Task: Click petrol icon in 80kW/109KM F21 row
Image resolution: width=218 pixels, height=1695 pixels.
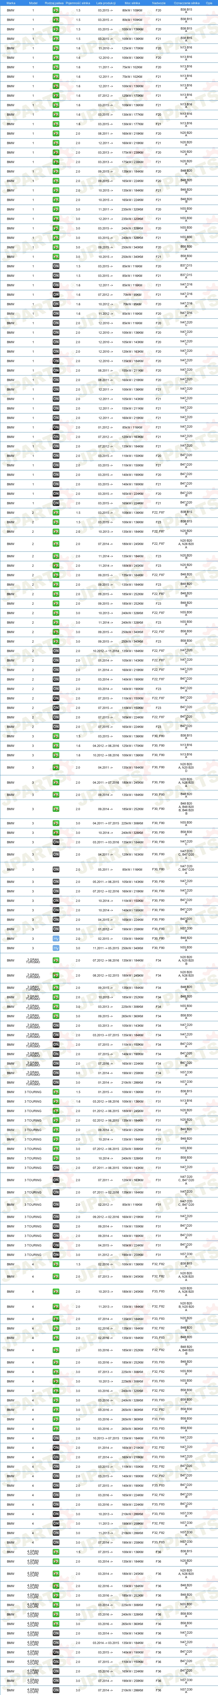Action: click(56, 20)
